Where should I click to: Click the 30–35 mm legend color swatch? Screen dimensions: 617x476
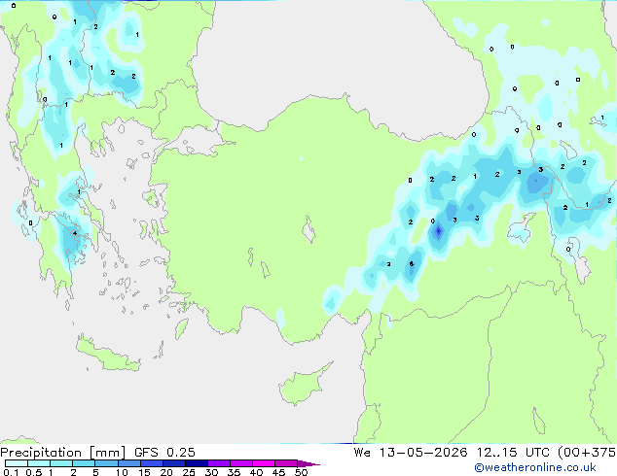tap(218, 463)
